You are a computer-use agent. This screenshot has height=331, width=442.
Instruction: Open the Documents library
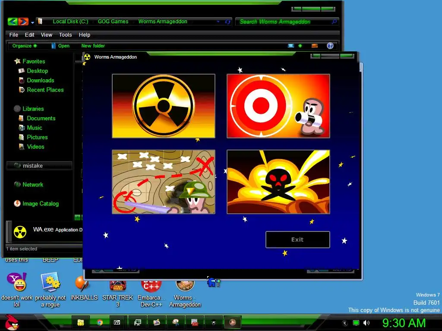coord(37,118)
